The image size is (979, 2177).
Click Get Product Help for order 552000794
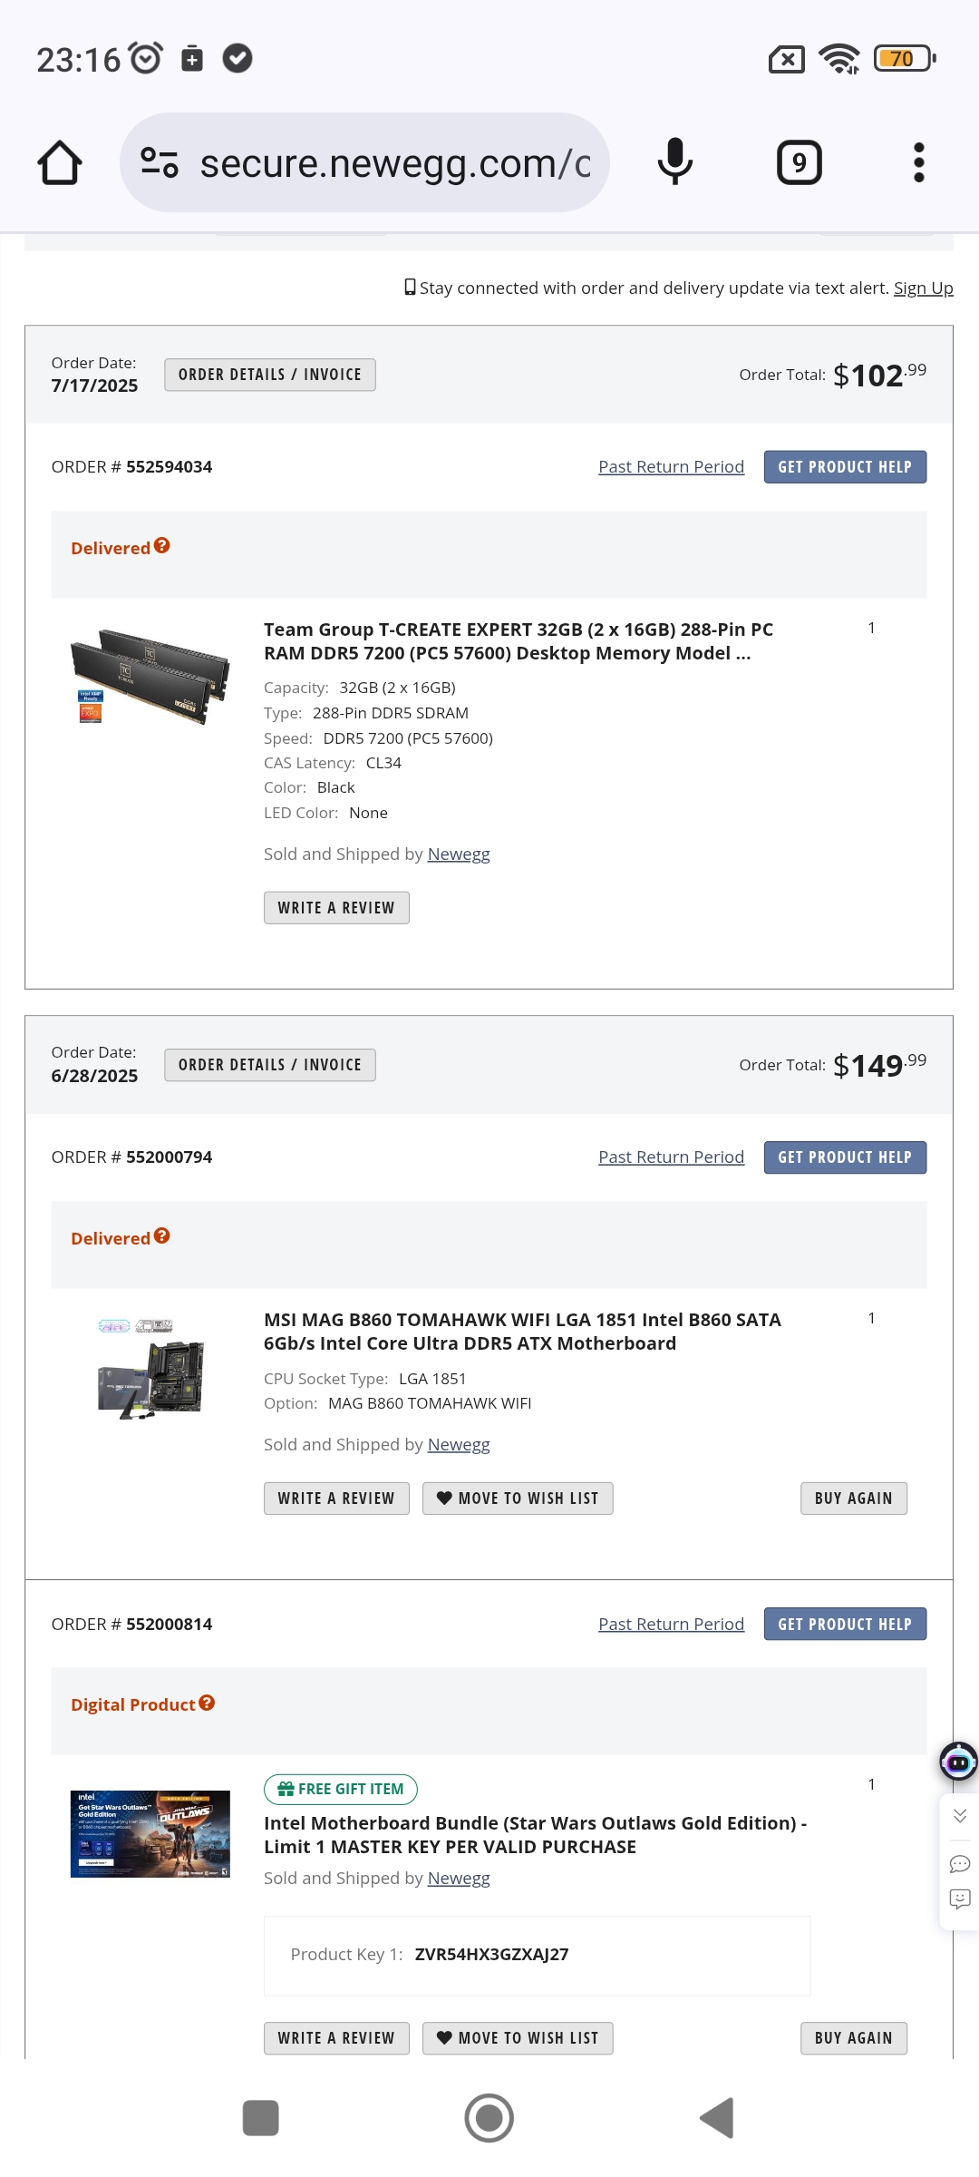(x=845, y=1157)
